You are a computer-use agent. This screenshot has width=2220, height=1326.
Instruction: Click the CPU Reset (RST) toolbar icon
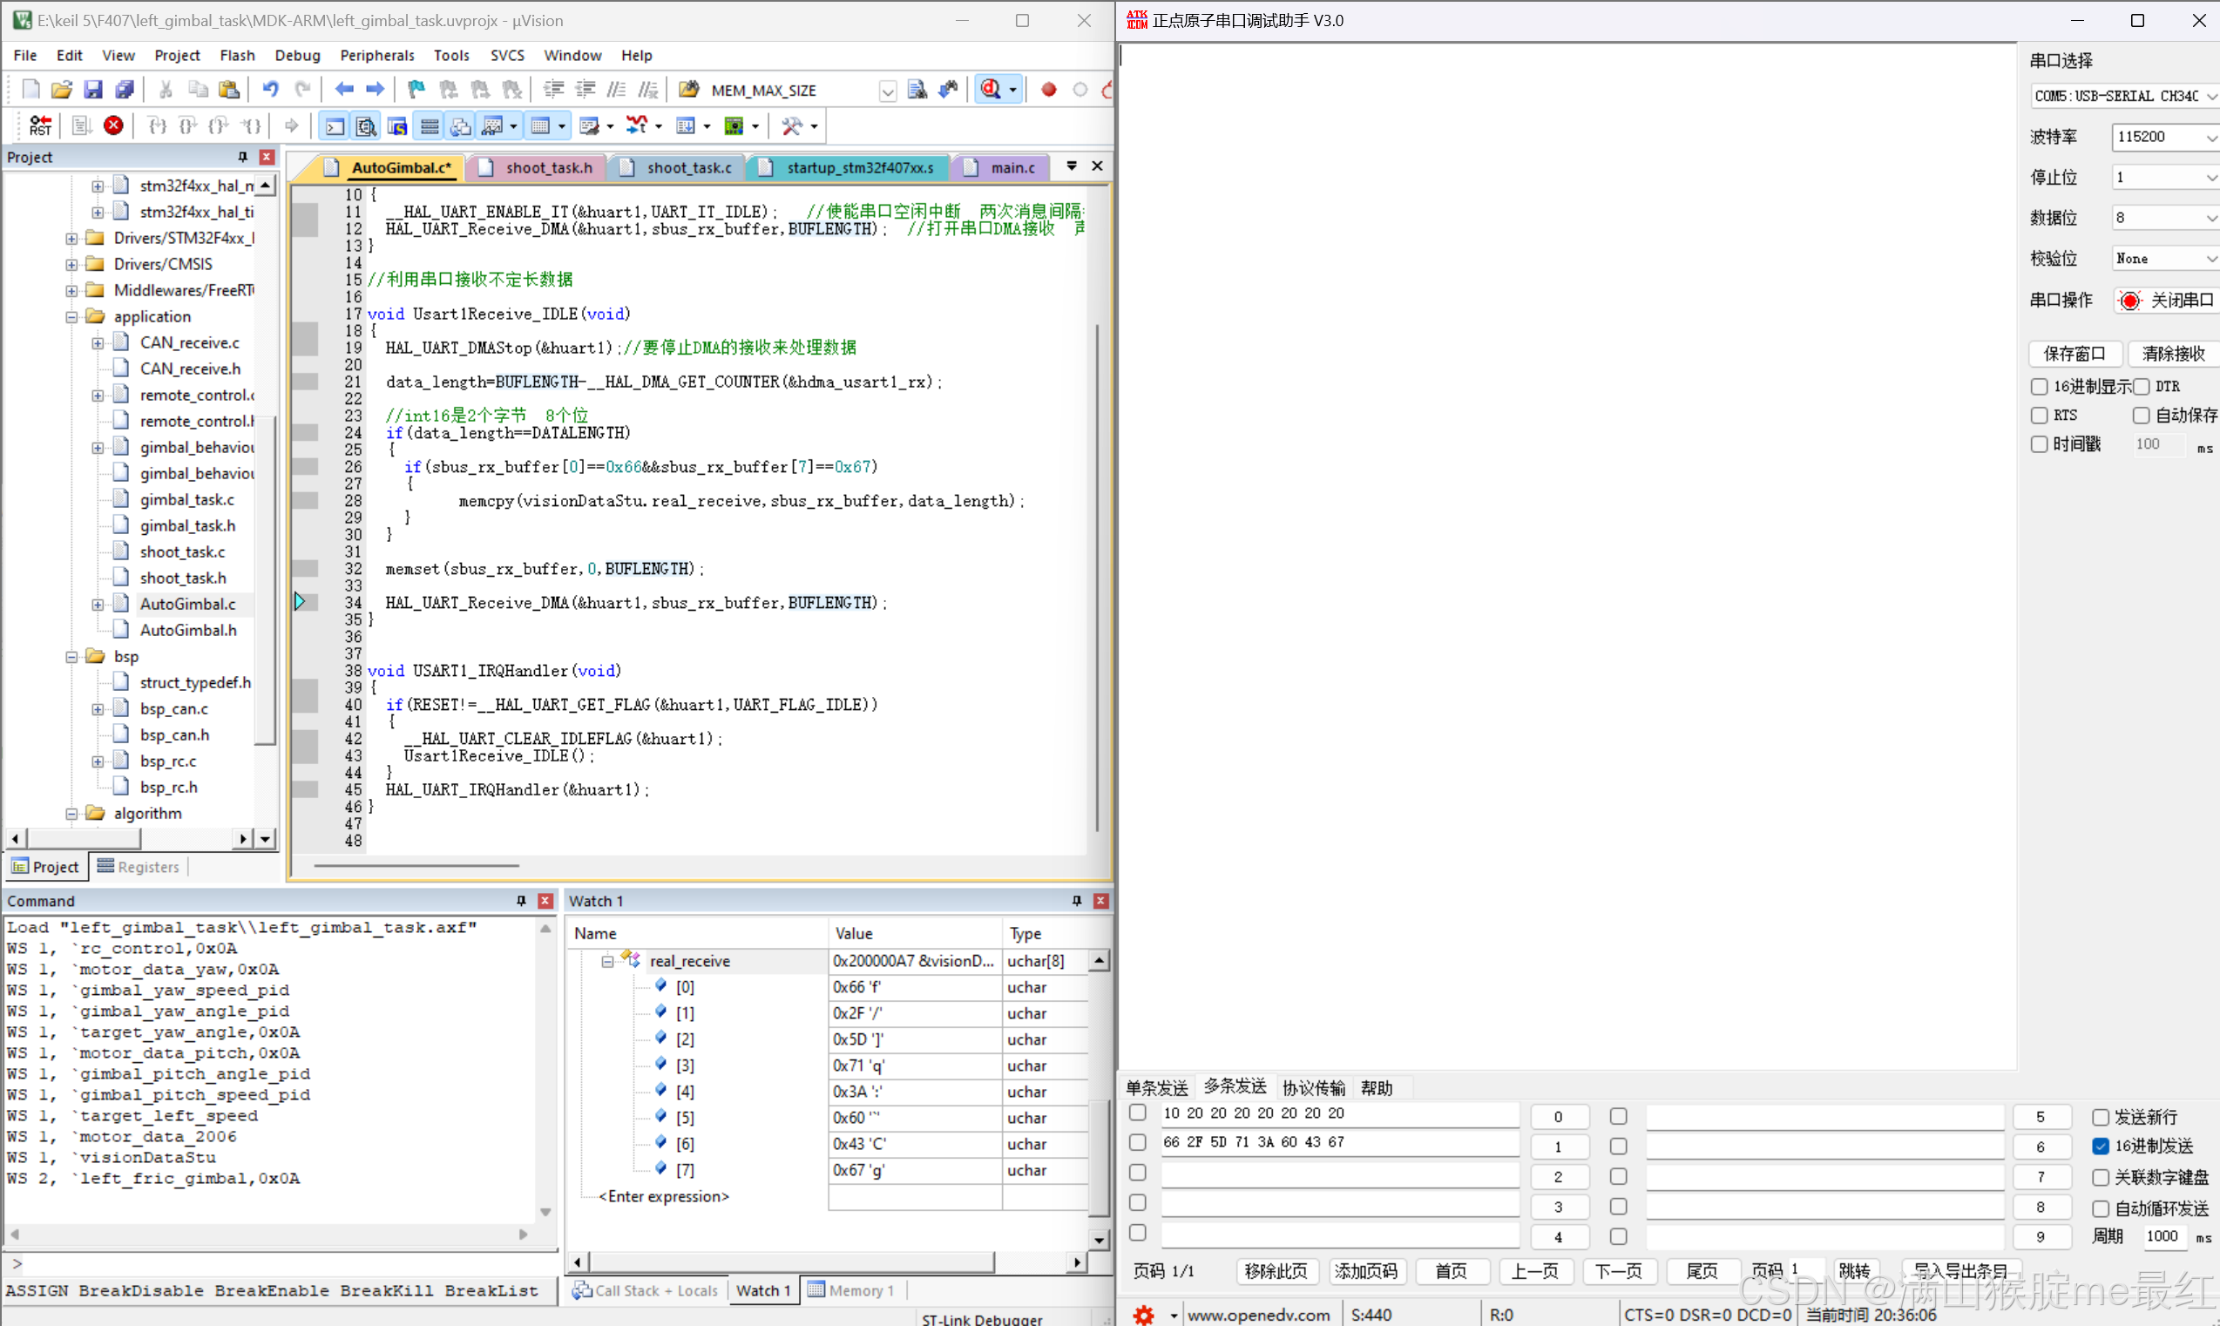(x=40, y=126)
